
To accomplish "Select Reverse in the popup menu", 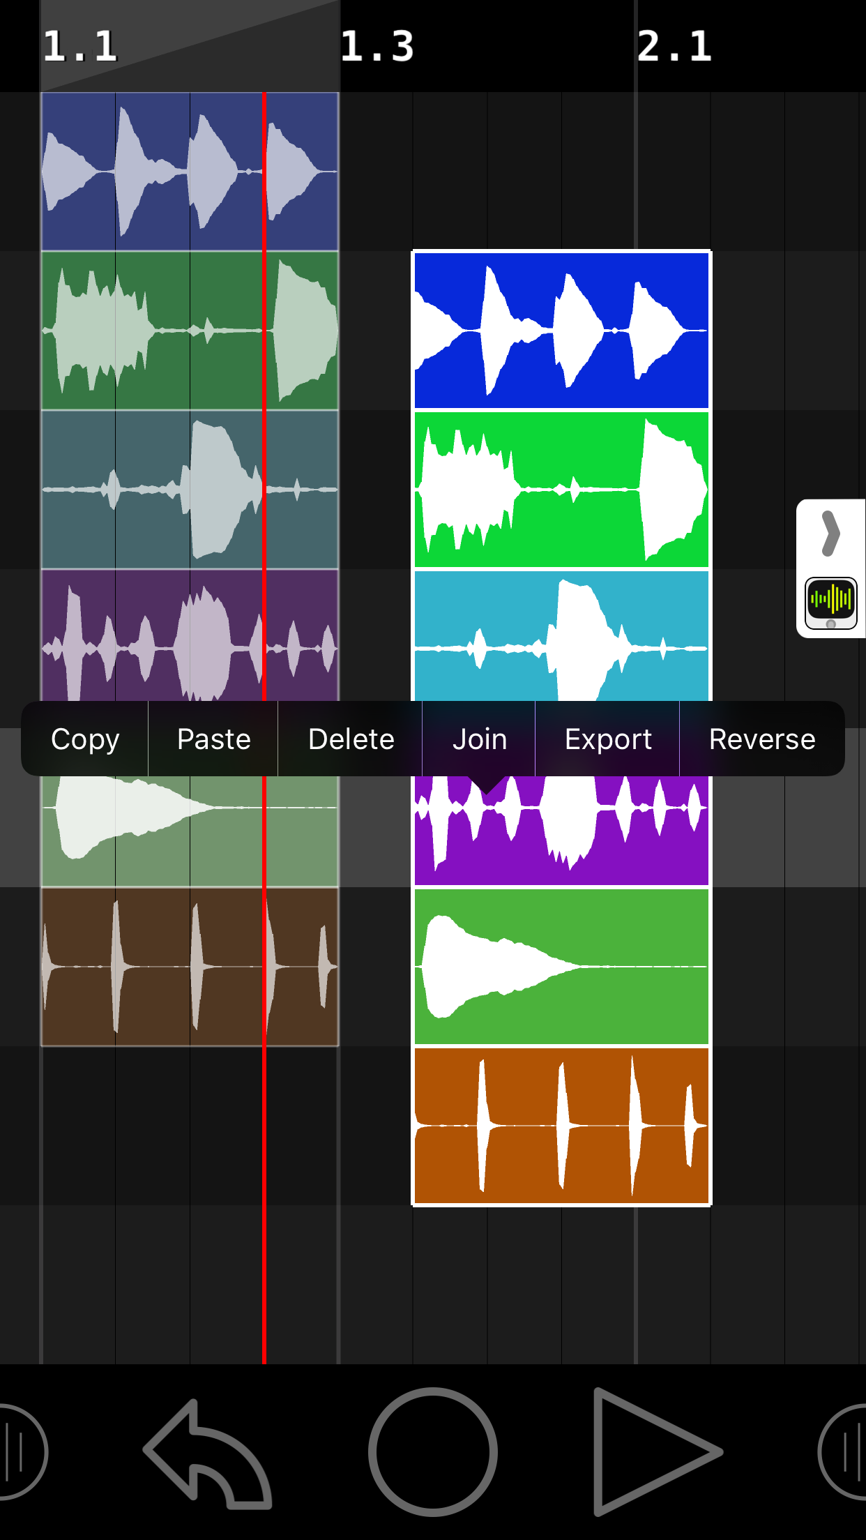I will 761,739.
